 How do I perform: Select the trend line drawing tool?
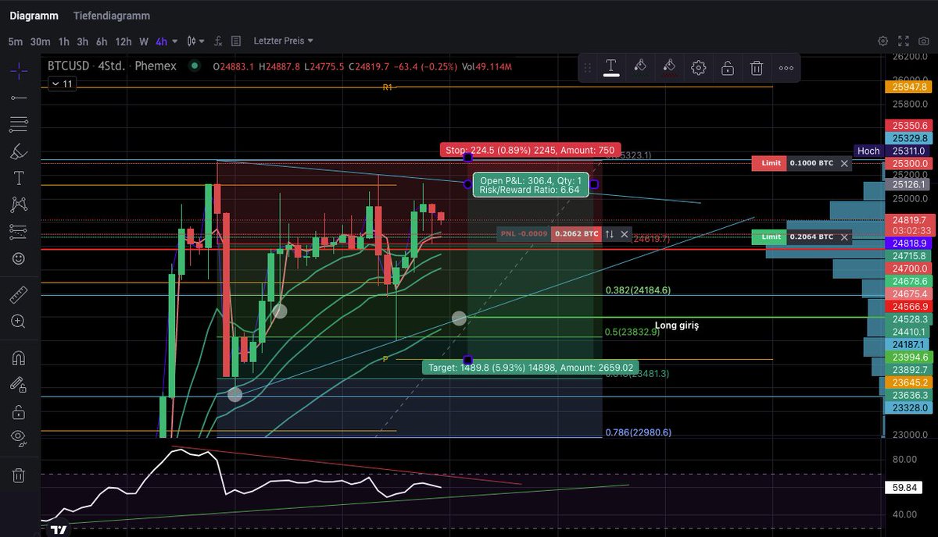20,98
